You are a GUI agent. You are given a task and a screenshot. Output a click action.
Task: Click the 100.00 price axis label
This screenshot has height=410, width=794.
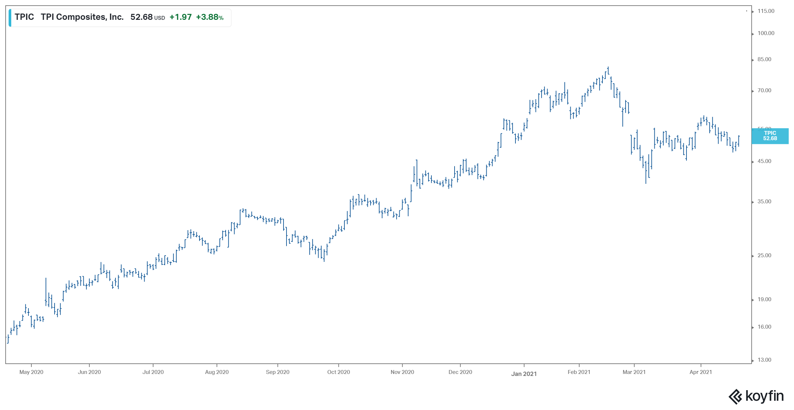point(766,33)
